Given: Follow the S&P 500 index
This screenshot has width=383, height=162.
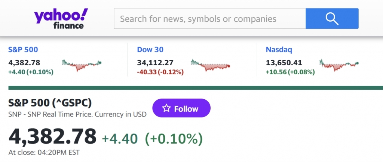Looking at the screenshot, I should coord(181,109).
